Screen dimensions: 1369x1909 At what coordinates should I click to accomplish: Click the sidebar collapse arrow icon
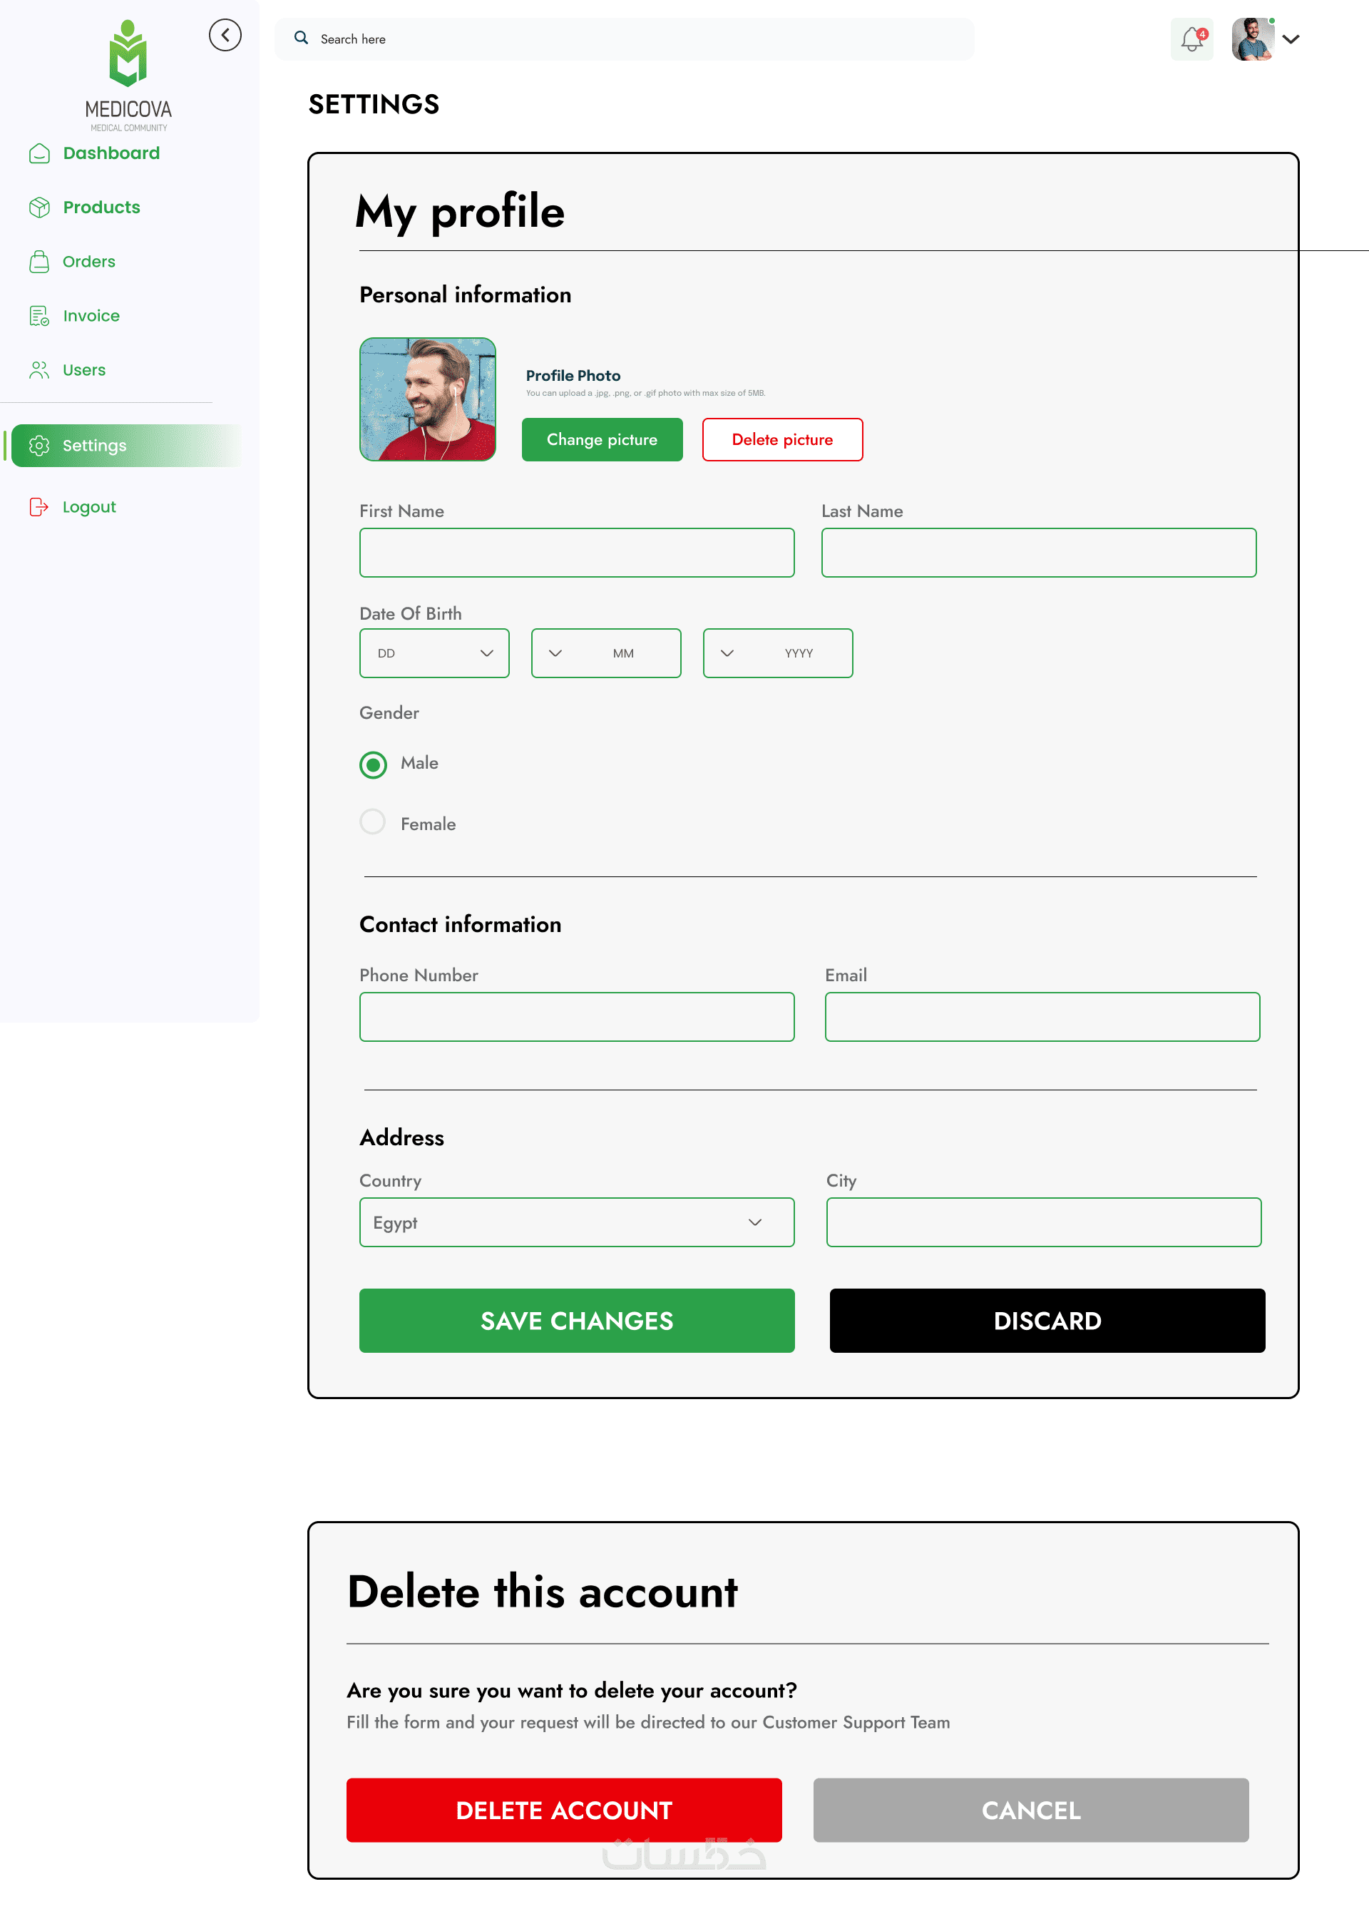[x=225, y=36]
